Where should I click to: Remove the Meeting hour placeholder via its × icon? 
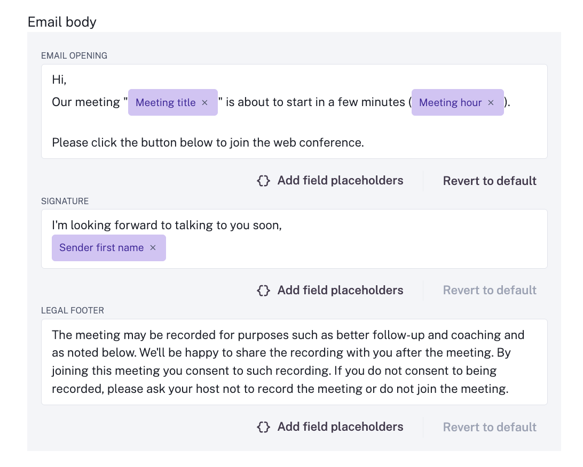(491, 102)
